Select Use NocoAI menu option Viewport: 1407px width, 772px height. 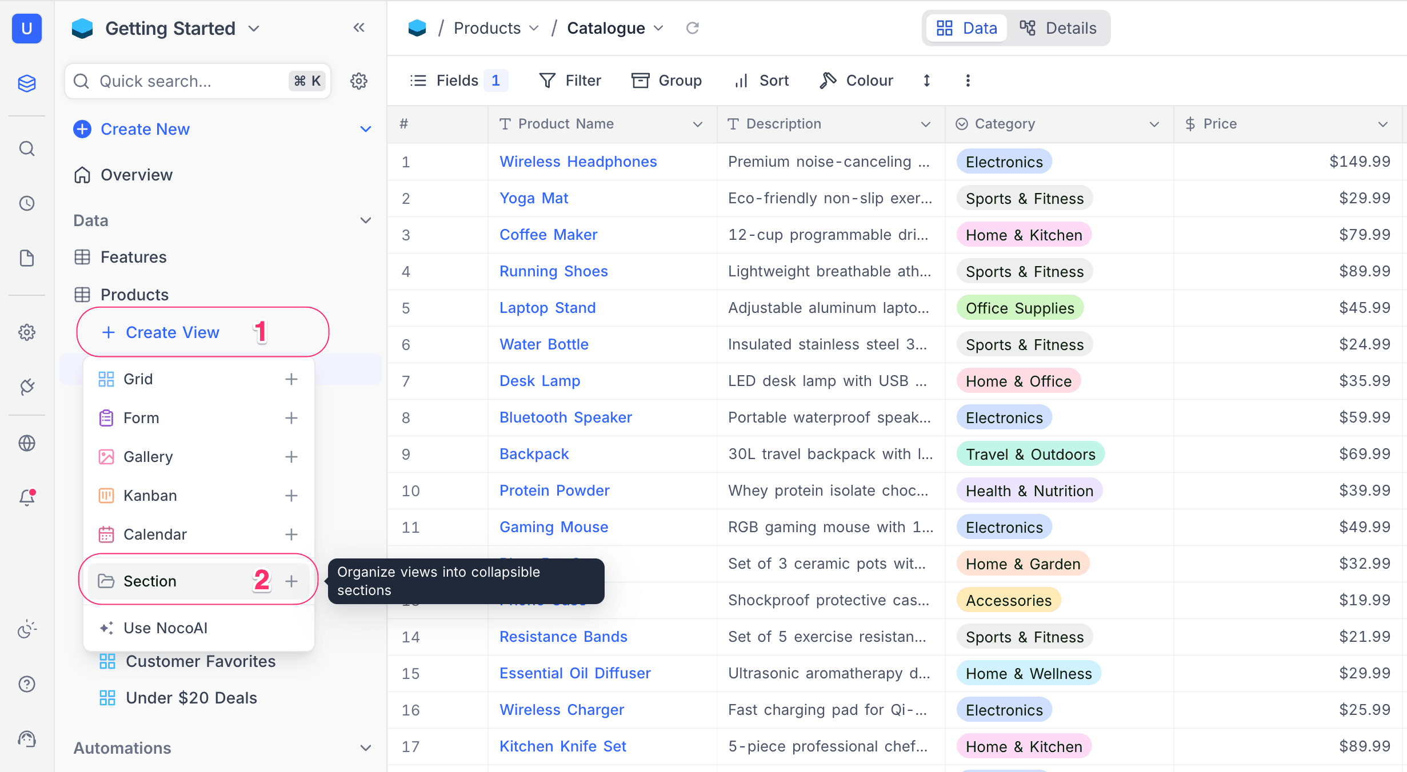pos(165,628)
